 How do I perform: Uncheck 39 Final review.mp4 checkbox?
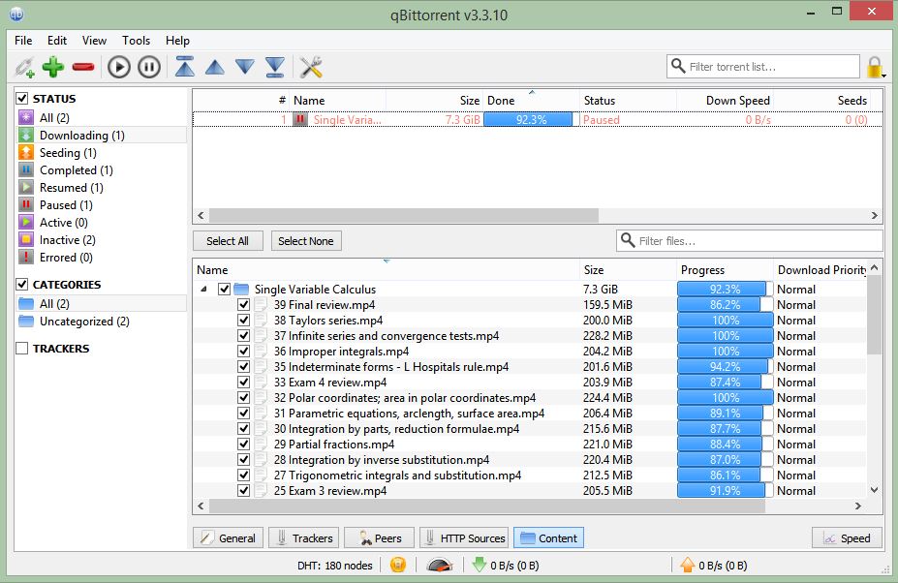[243, 305]
